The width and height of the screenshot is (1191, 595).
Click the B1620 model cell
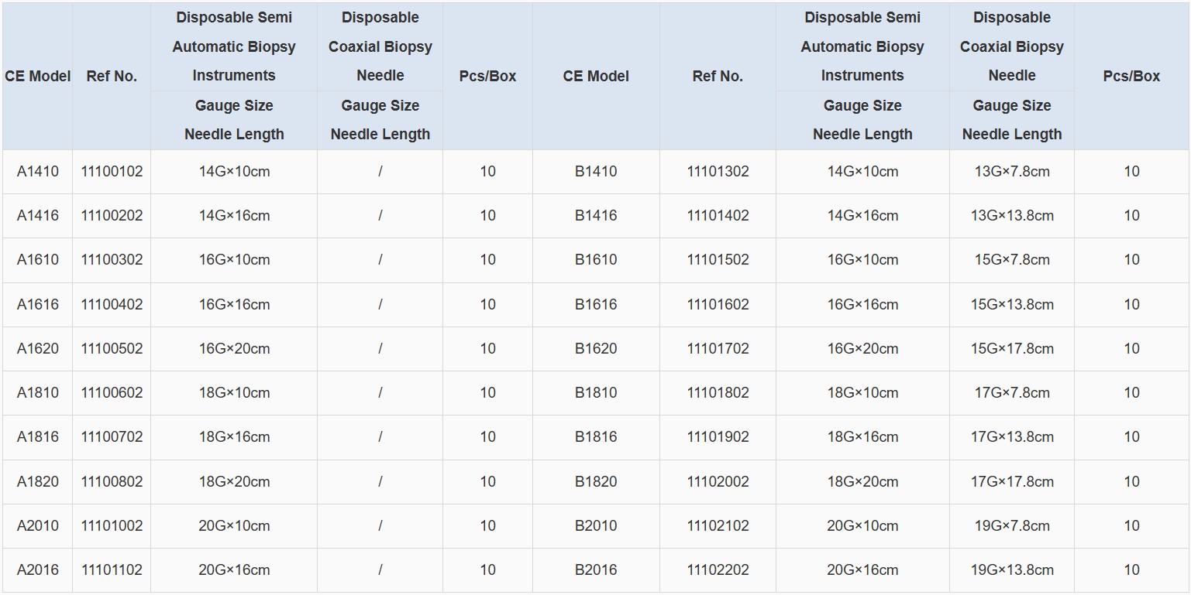click(596, 349)
